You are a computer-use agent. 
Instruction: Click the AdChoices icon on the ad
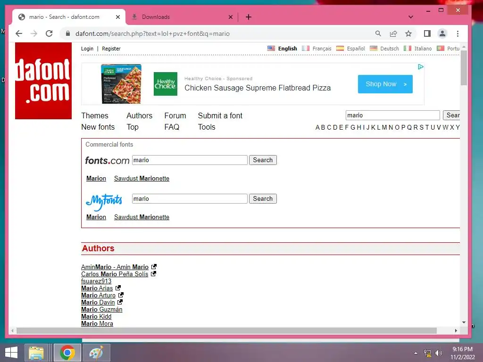[x=420, y=67]
